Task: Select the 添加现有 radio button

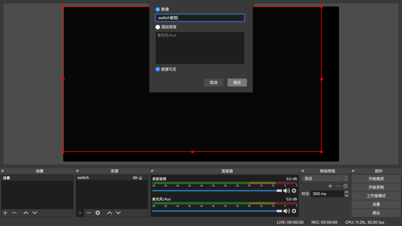Action: coord(157,27)
